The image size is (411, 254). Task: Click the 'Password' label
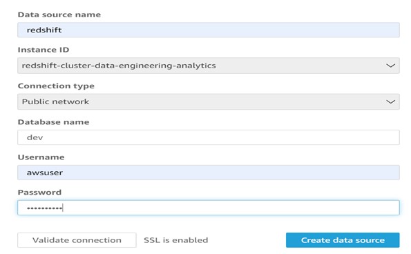pyautogui.click(x=39, y=192)
